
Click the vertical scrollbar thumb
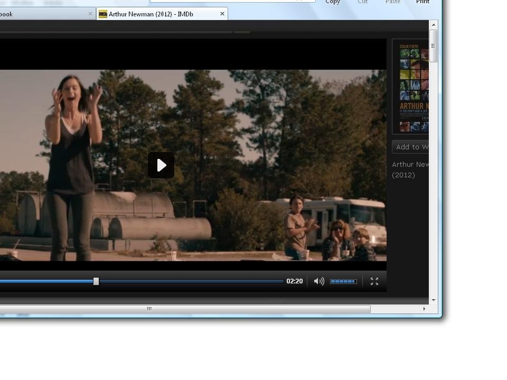[434, 46]
